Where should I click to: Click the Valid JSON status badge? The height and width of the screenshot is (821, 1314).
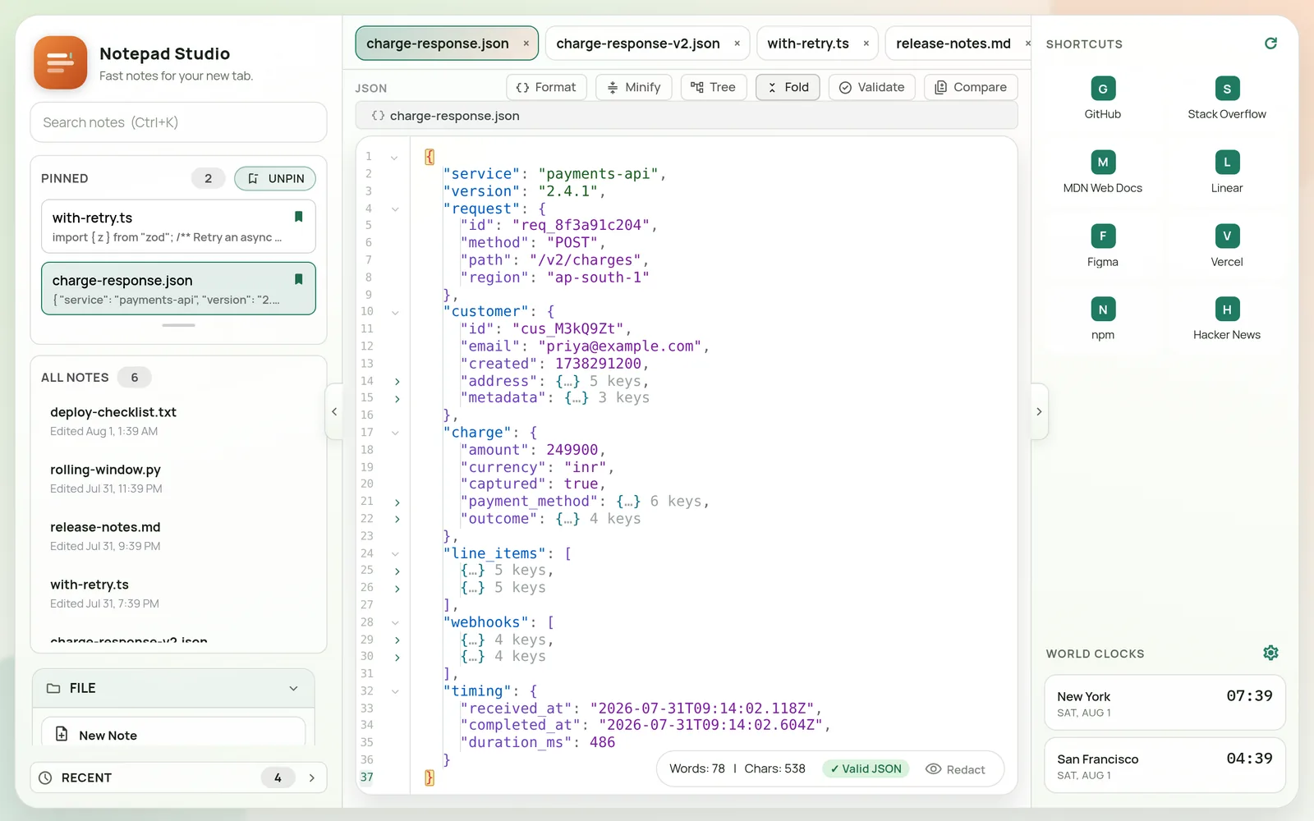pyautogui.click(x=866, y=769)
